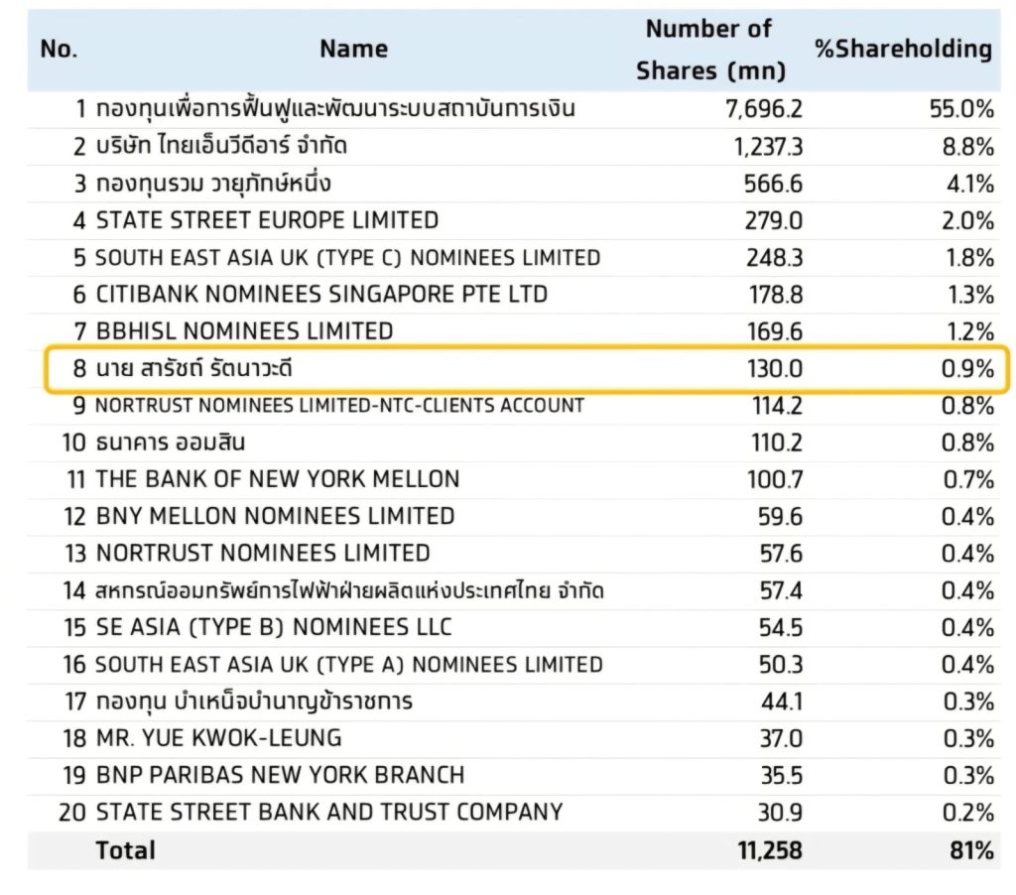Click the 7,696.2 shares value

764,109
